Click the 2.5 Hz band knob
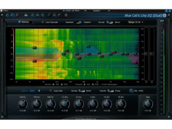Screen dimensions: 172x129 pos(79,104)
